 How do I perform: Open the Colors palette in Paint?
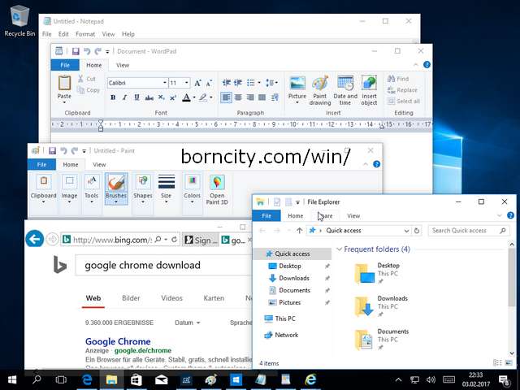point(192,186)
